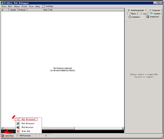The height and width of the screenshot is (139, 164).
Task: Choose Non-Browser from the popup menu
Action: 29,127
